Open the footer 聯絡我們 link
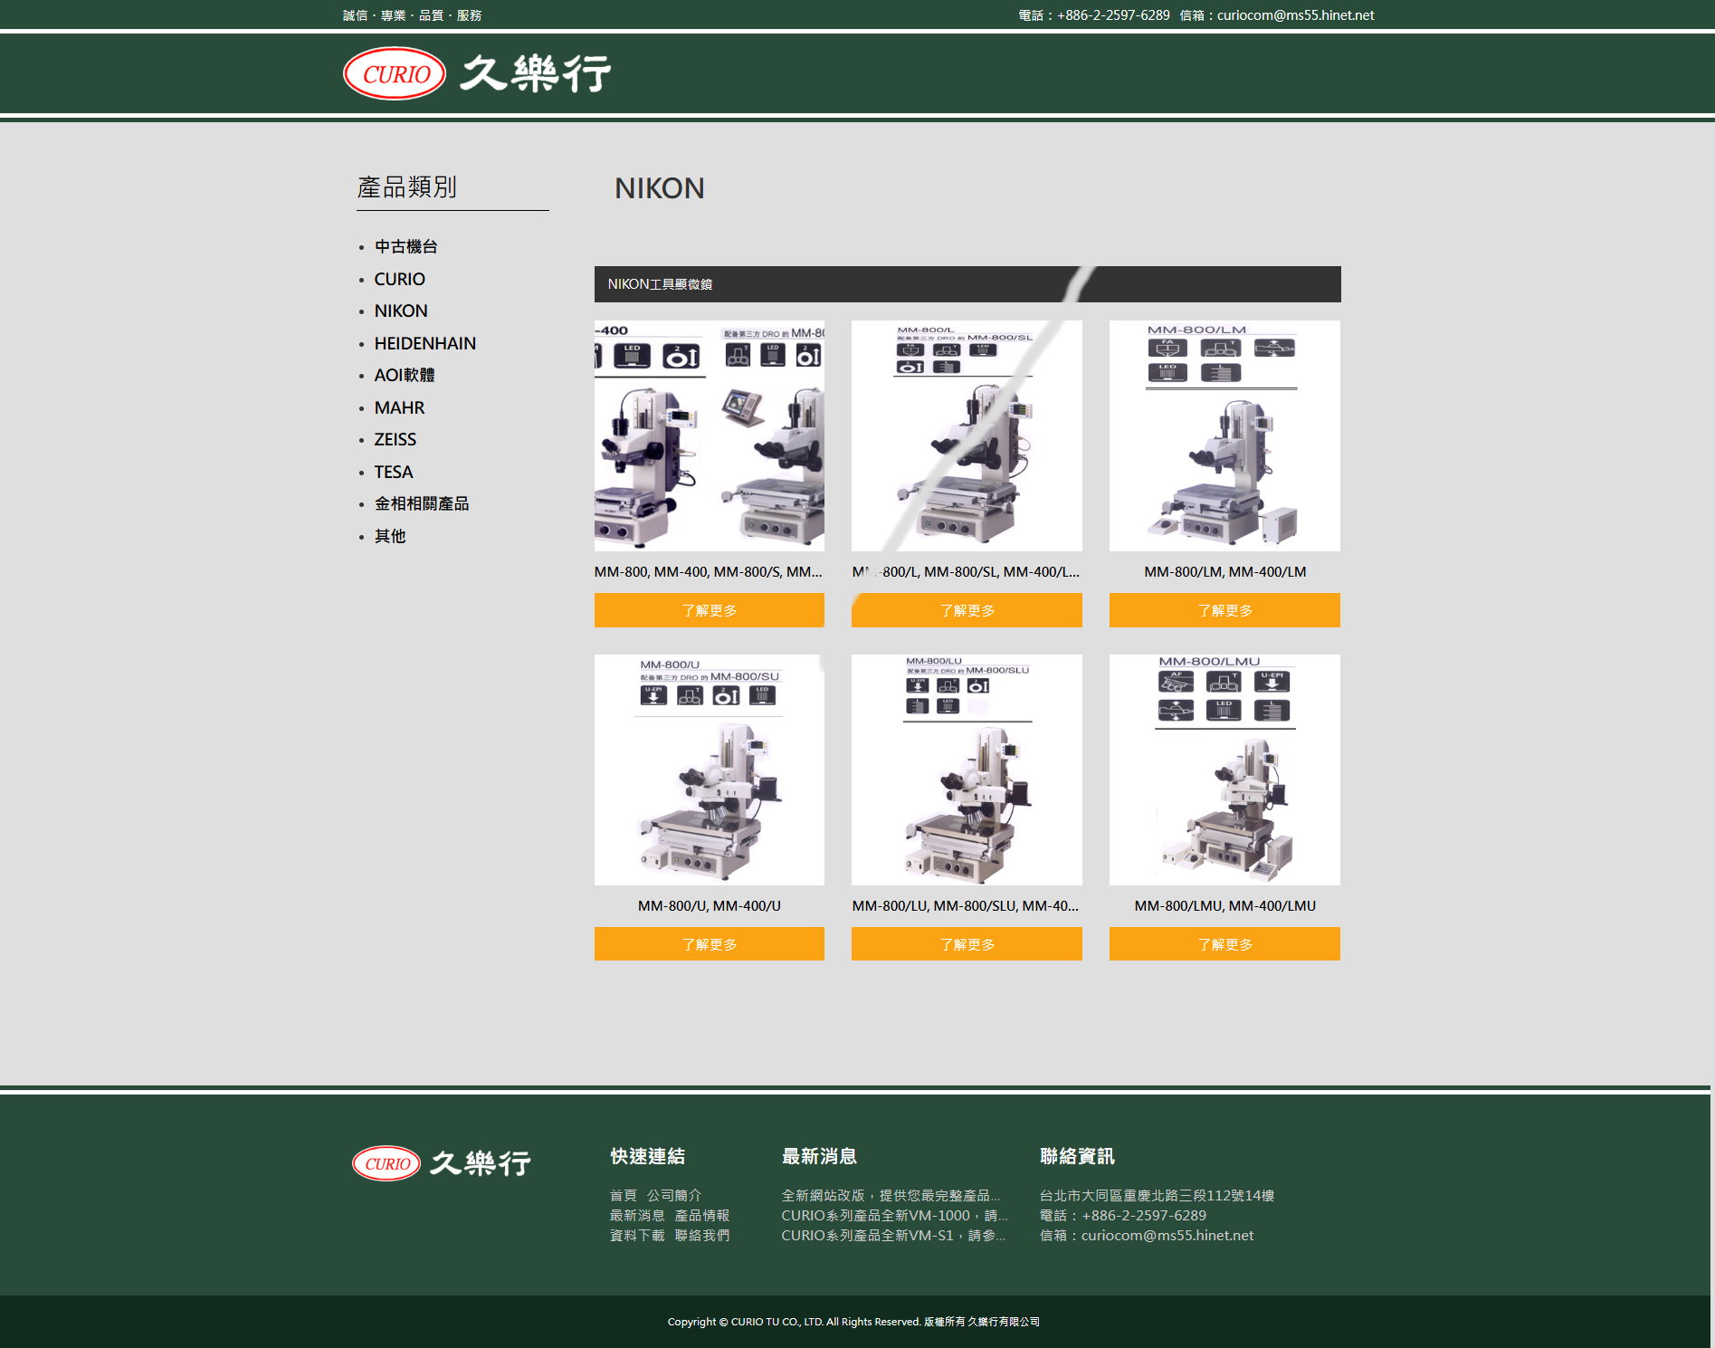Image resolution: width=1715 pixels, height=1348 pixels. click(x=701, y=1235)
